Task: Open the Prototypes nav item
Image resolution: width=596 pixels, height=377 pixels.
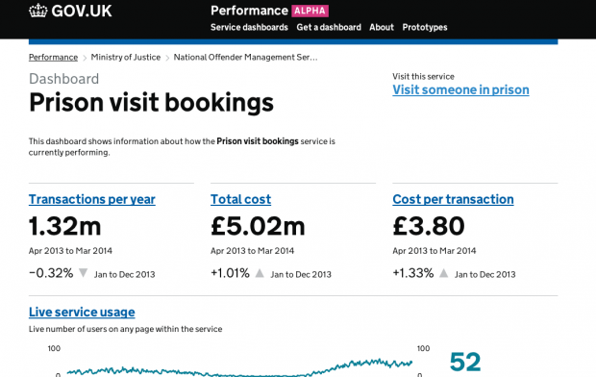Action: (425, 27)
